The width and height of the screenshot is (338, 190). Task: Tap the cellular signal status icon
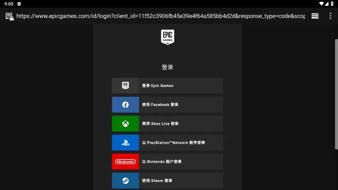point(327,4)
